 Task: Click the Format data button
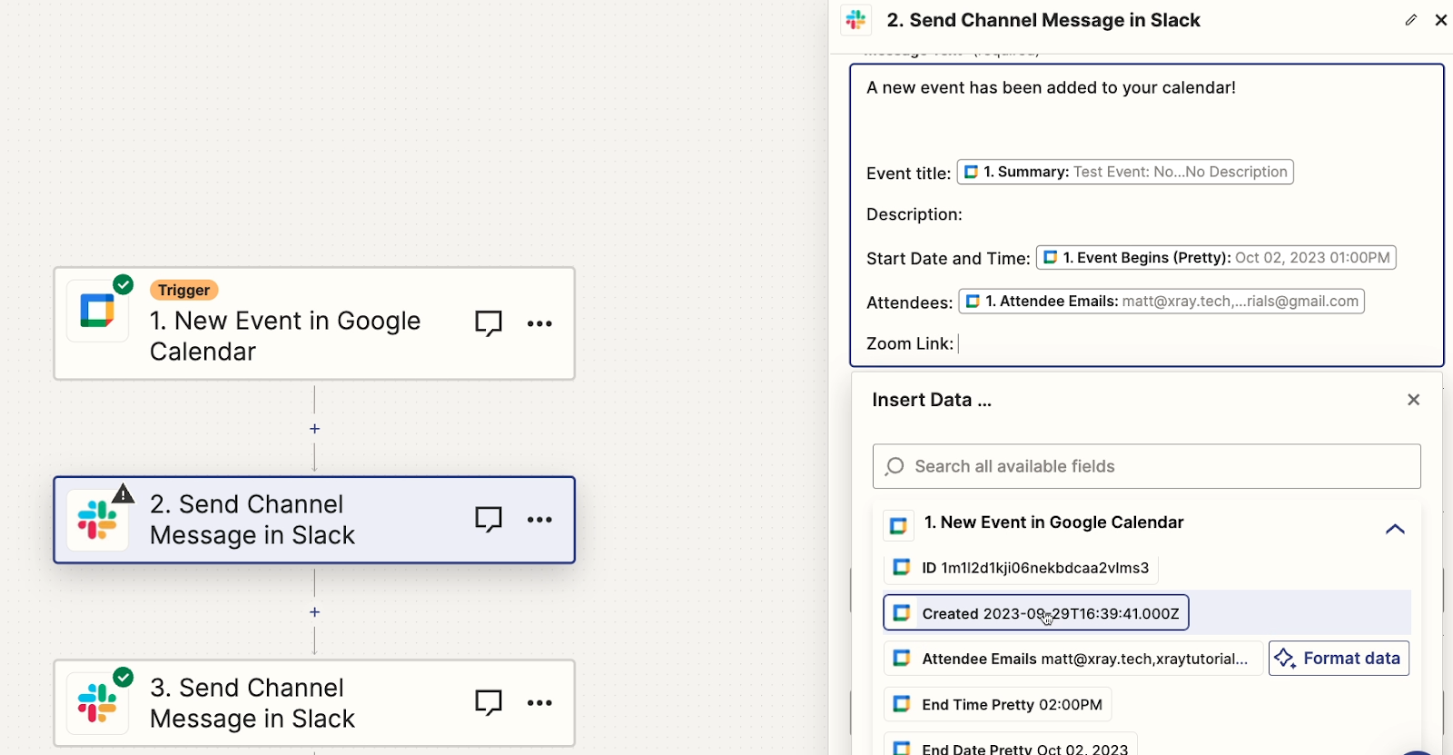point(1339,659)
